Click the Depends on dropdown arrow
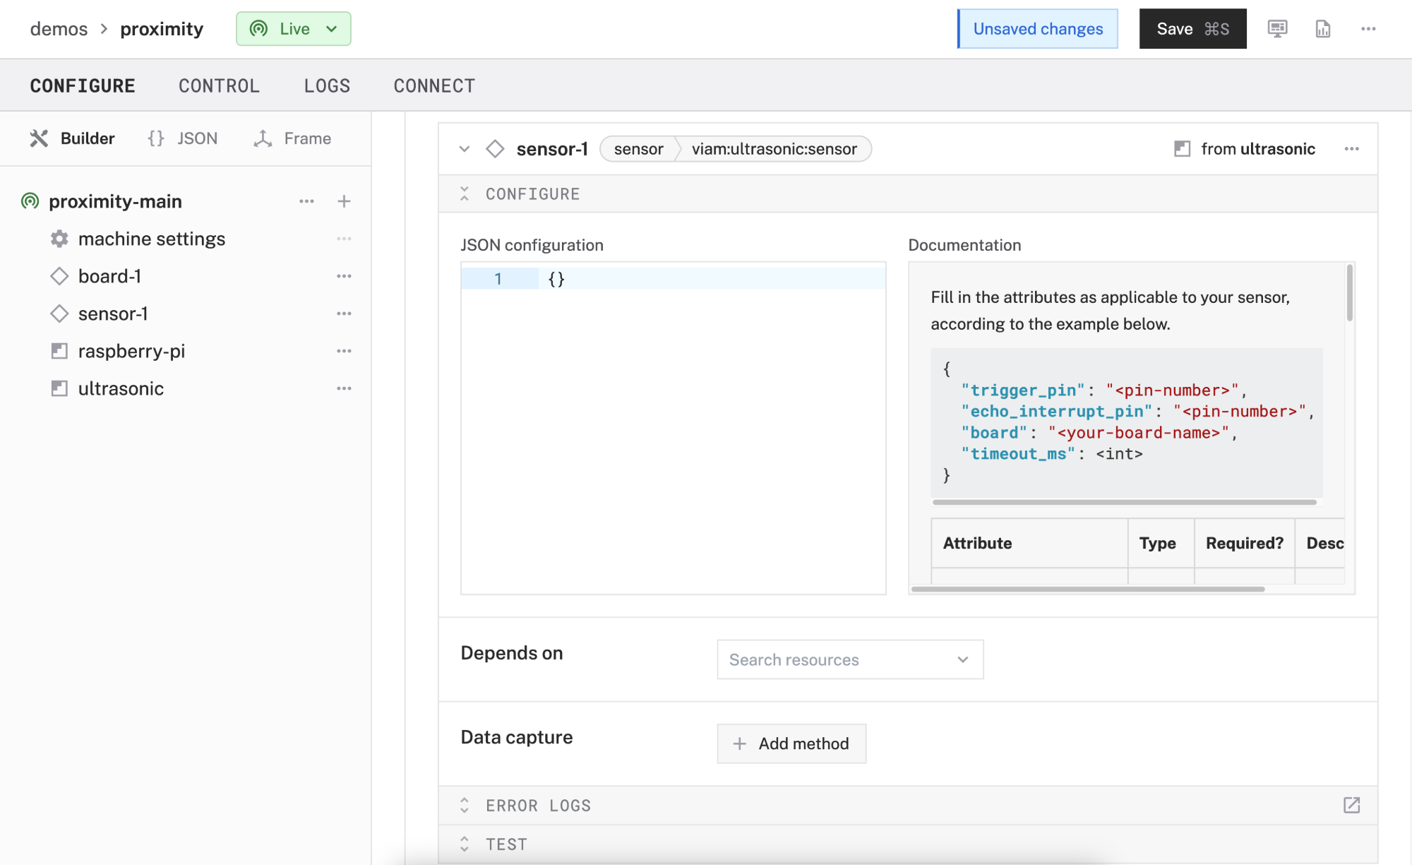The height and width of the screenshot is (865, 1412). pyautogui.click(x=962, y=660)
